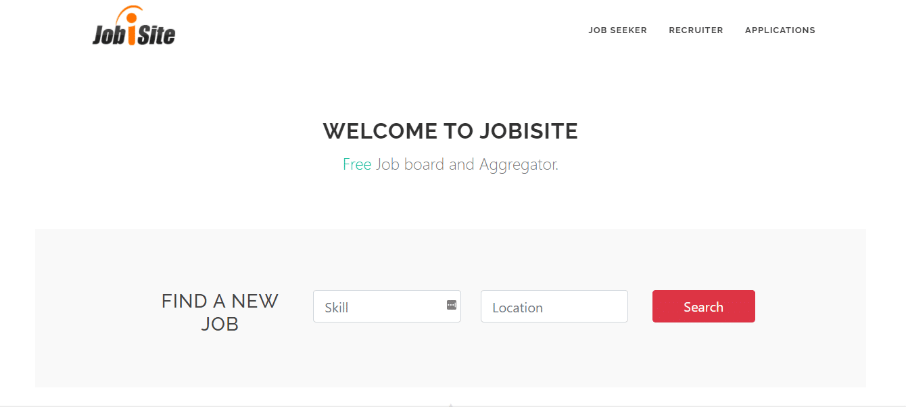Click the "FIND A NEW JOB" label
The height and width of the screenshot is (407, 906).
coord(220,312)
